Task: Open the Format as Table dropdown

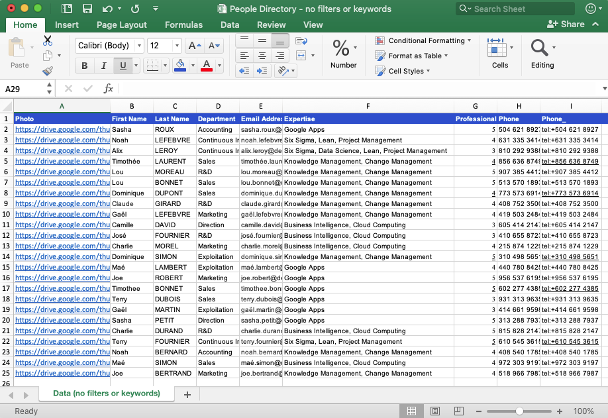Action: [x=411, y=56]
